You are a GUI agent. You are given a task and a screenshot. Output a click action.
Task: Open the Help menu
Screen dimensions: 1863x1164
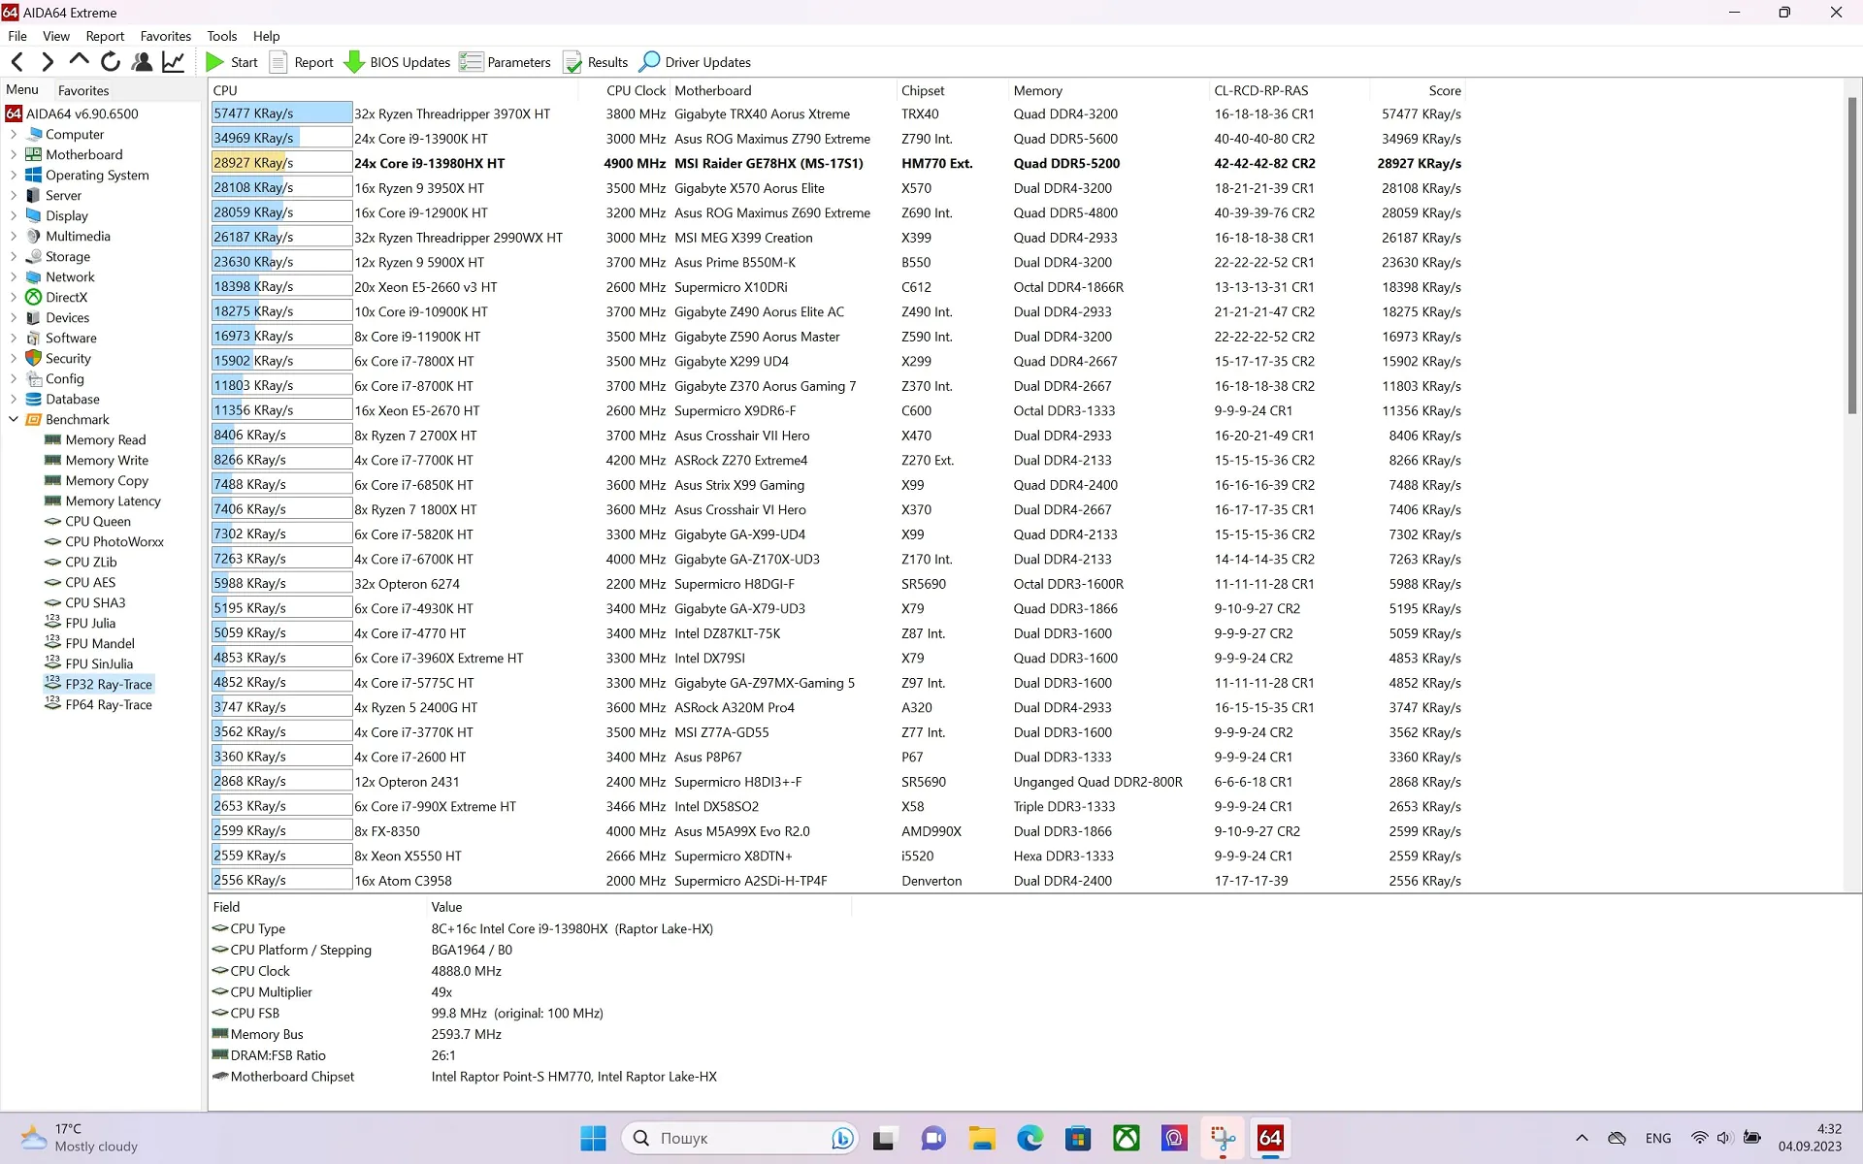[x=266, y=36]
